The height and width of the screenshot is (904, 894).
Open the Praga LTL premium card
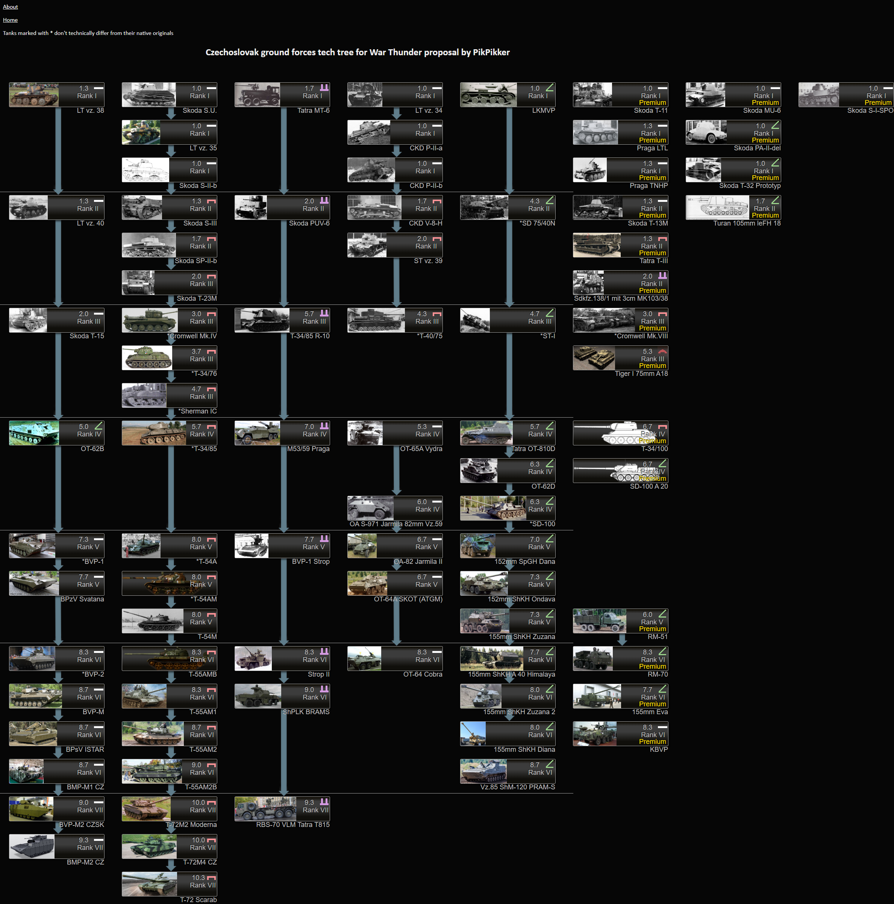[621, 132]
